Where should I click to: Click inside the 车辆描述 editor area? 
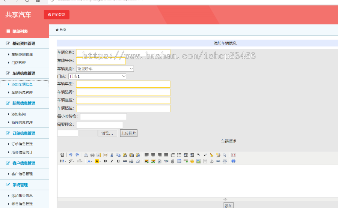(198, 181)
